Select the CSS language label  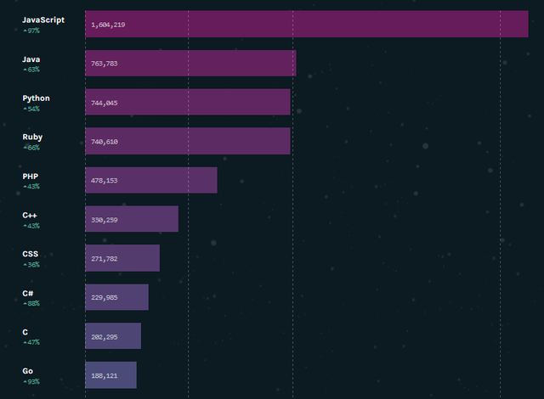pyautogui.click(x=31, y=254)
